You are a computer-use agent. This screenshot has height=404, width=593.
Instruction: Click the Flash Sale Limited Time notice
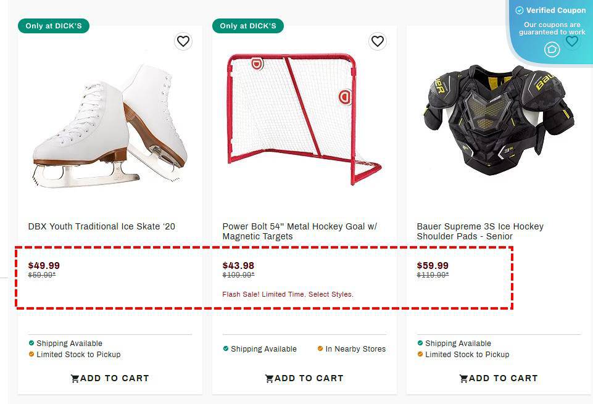[x=288, y=294]
